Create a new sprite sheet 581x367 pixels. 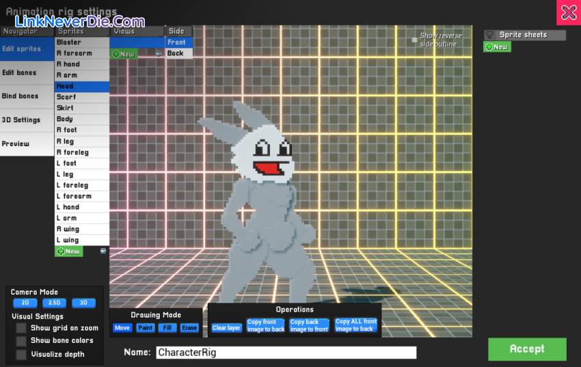497,47
